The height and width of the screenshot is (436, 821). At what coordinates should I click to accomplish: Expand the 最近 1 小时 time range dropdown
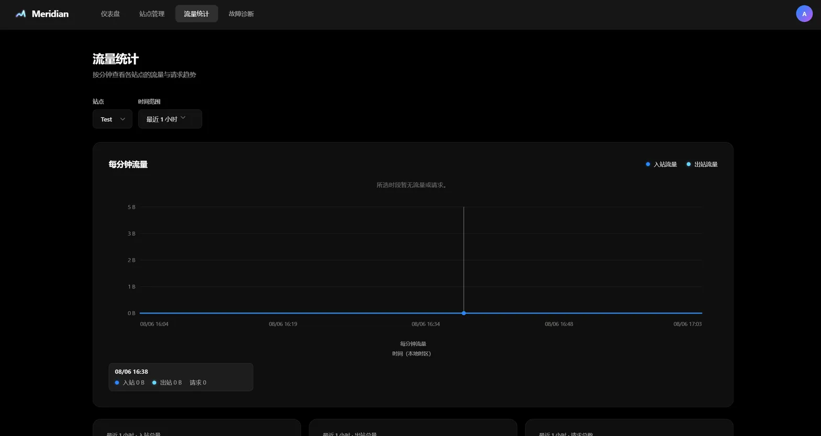click(170, 119)
